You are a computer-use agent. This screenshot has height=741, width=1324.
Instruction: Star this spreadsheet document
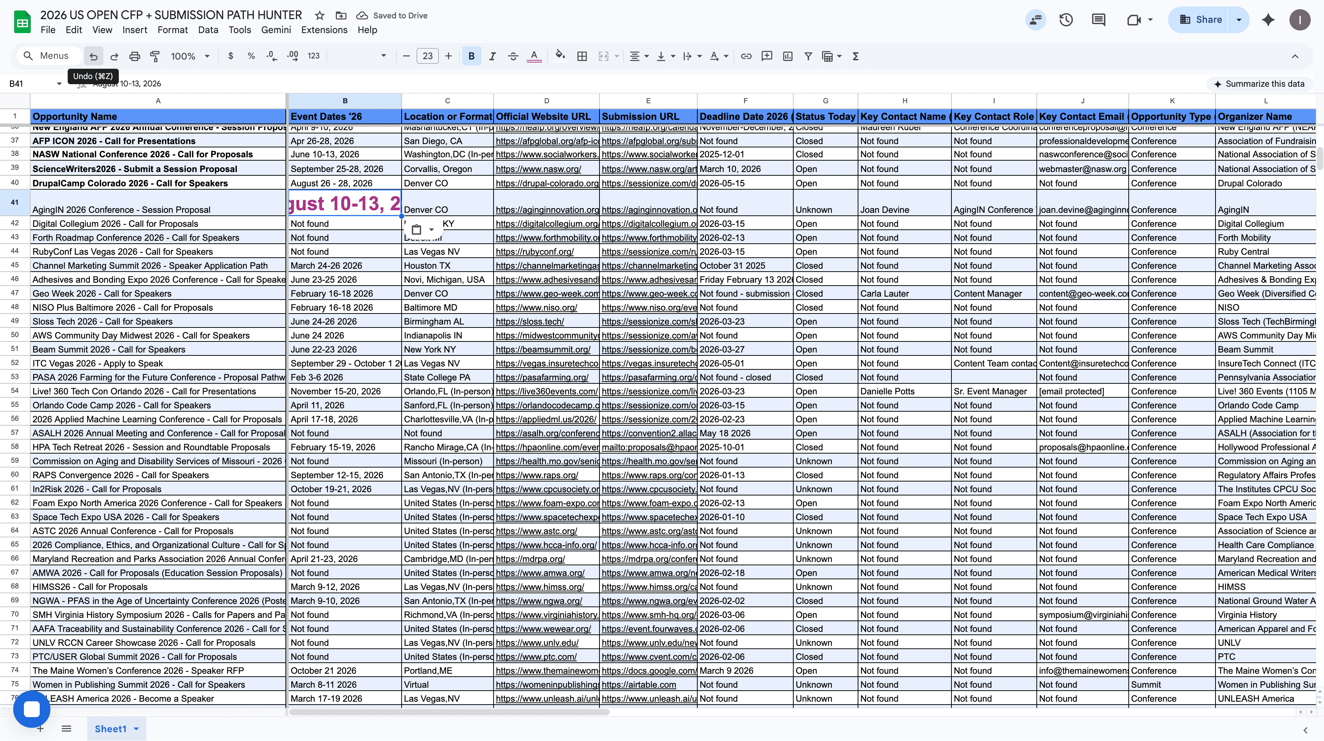pos(320,15)
